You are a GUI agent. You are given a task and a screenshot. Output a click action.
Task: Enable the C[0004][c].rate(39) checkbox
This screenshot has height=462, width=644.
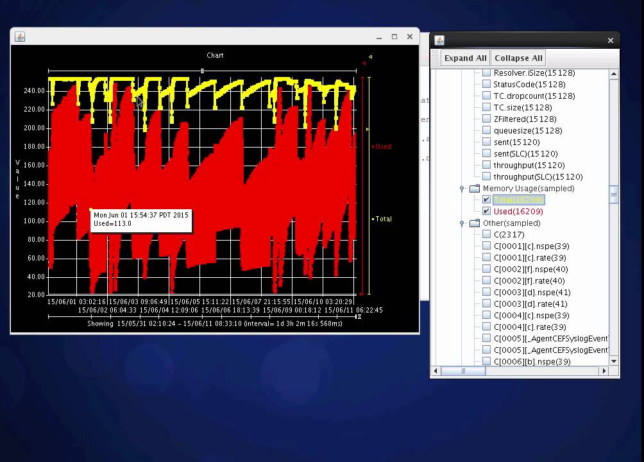(x=486, y=327)
